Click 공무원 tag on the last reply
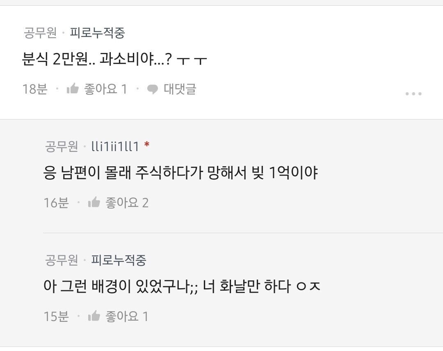The image size is (443, 351). coord(62,260)
